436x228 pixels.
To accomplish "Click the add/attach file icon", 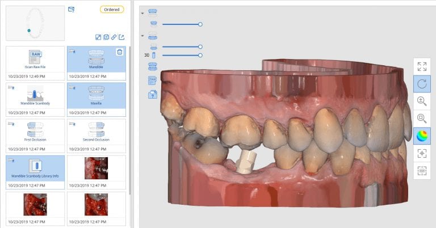I will click(x=106, y=37).
